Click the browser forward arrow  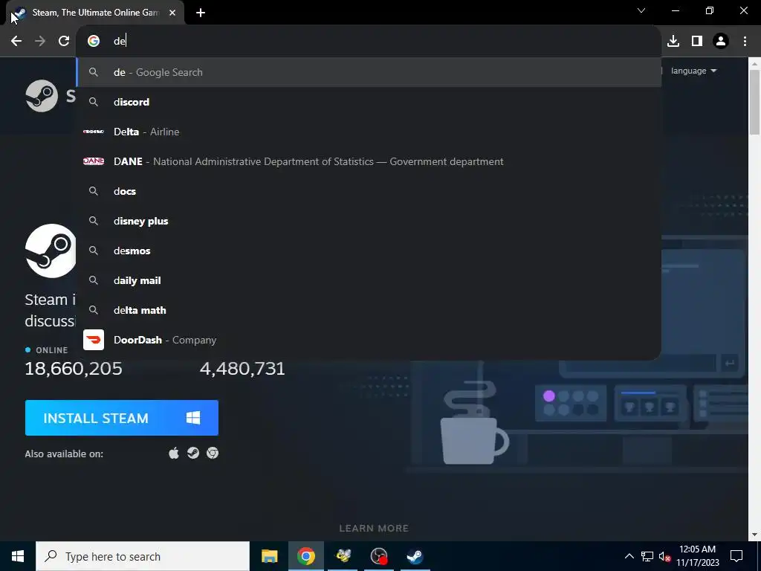[40, 42]
